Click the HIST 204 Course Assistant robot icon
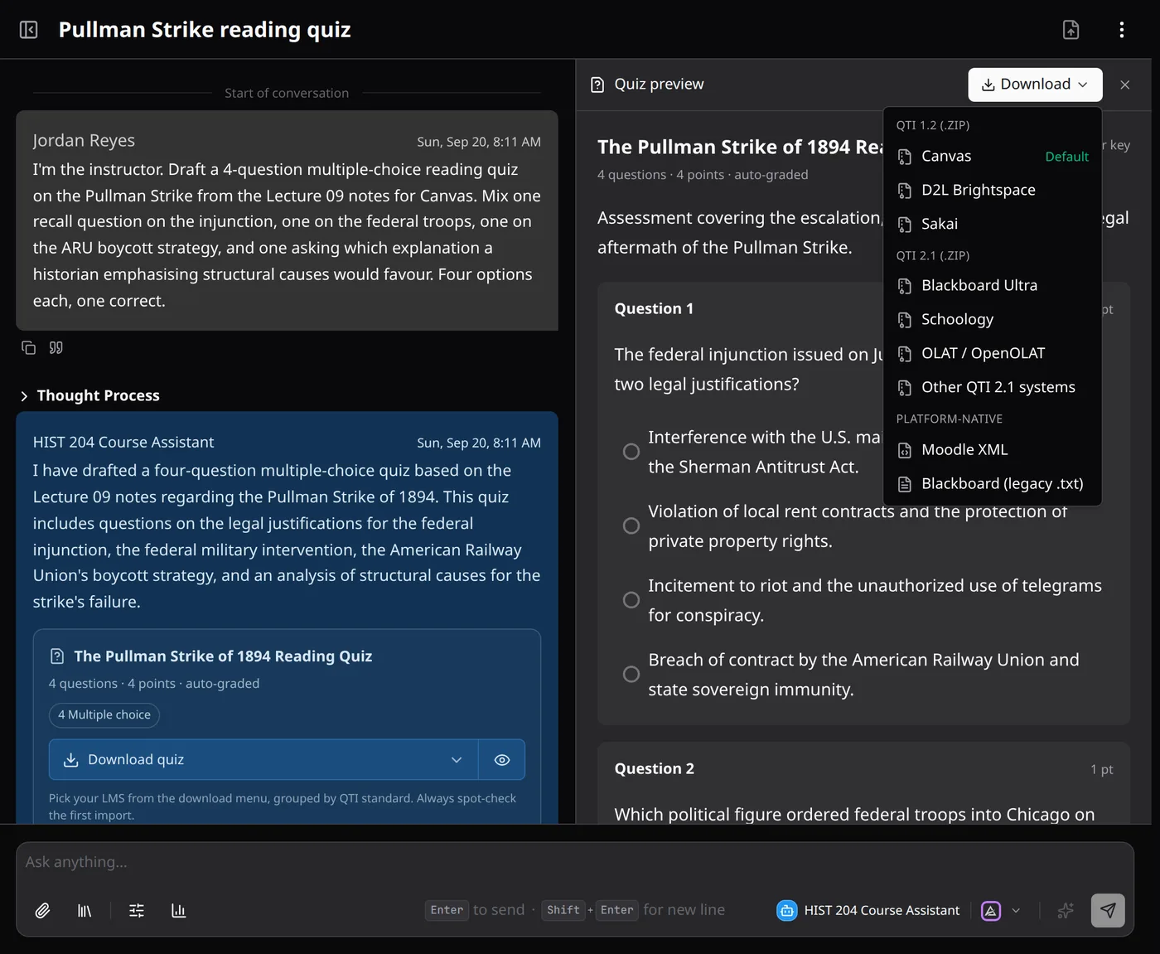 tap(786, 910)
